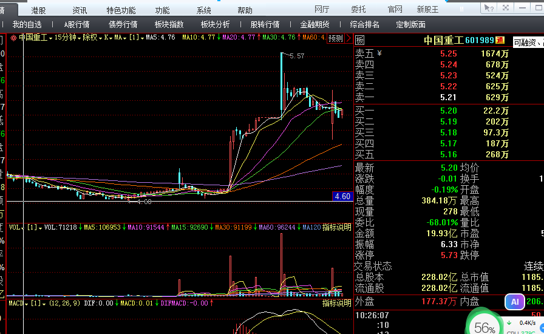This screenshot has width=544, height=334.
Task: Open the 功能 menu
Action: 162,10
